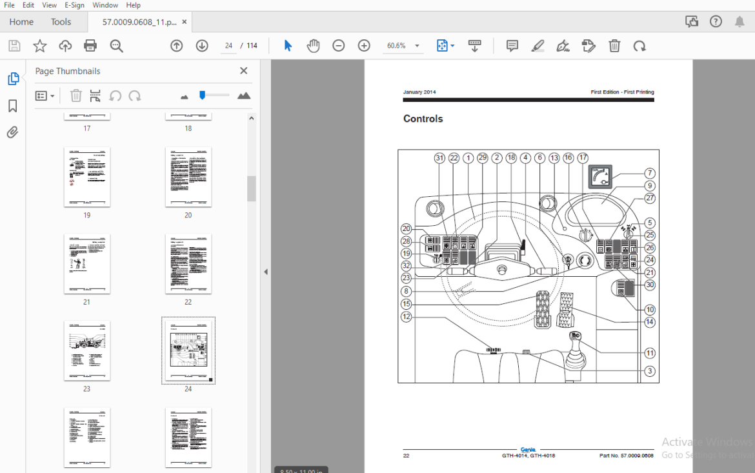
Task: Open Page Thumbnails sidebar icon
Action: (x=13, y=79)
